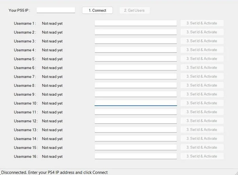This screenshot has width=238, height=175.
Task: Click Set Id & Activate for Username 11
Action: pyautogui.click(x=202, y=112)
